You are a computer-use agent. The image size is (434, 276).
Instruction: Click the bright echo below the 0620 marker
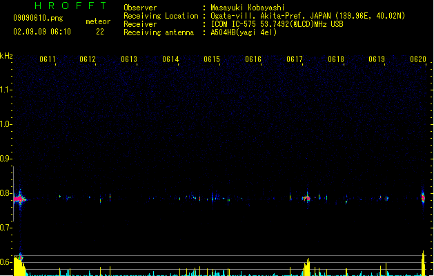[423, 197]
